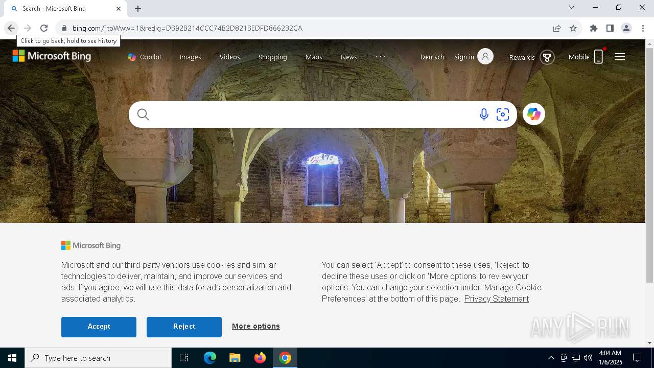
Task: Click the address bar URL
Action: coord(188,28)
